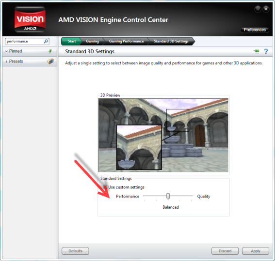275x261 pixels.
Task: Open the Preferences menu
Action: click(255, 30)
